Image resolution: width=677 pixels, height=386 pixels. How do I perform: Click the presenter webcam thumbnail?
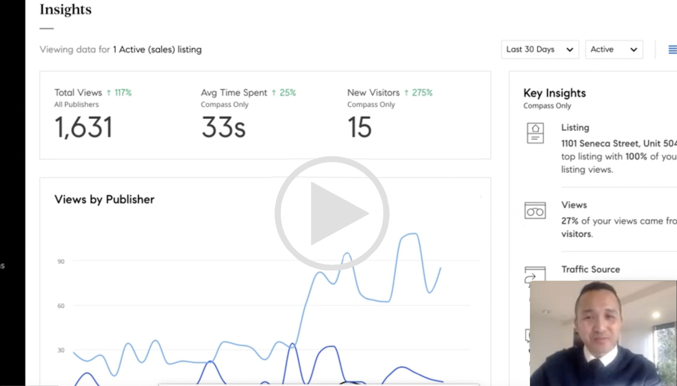point(603,333)
